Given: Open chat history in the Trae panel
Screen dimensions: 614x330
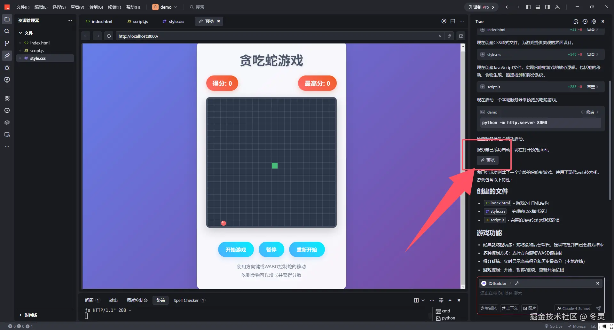Looking at the screenshot, I should [x=585, y=21].
